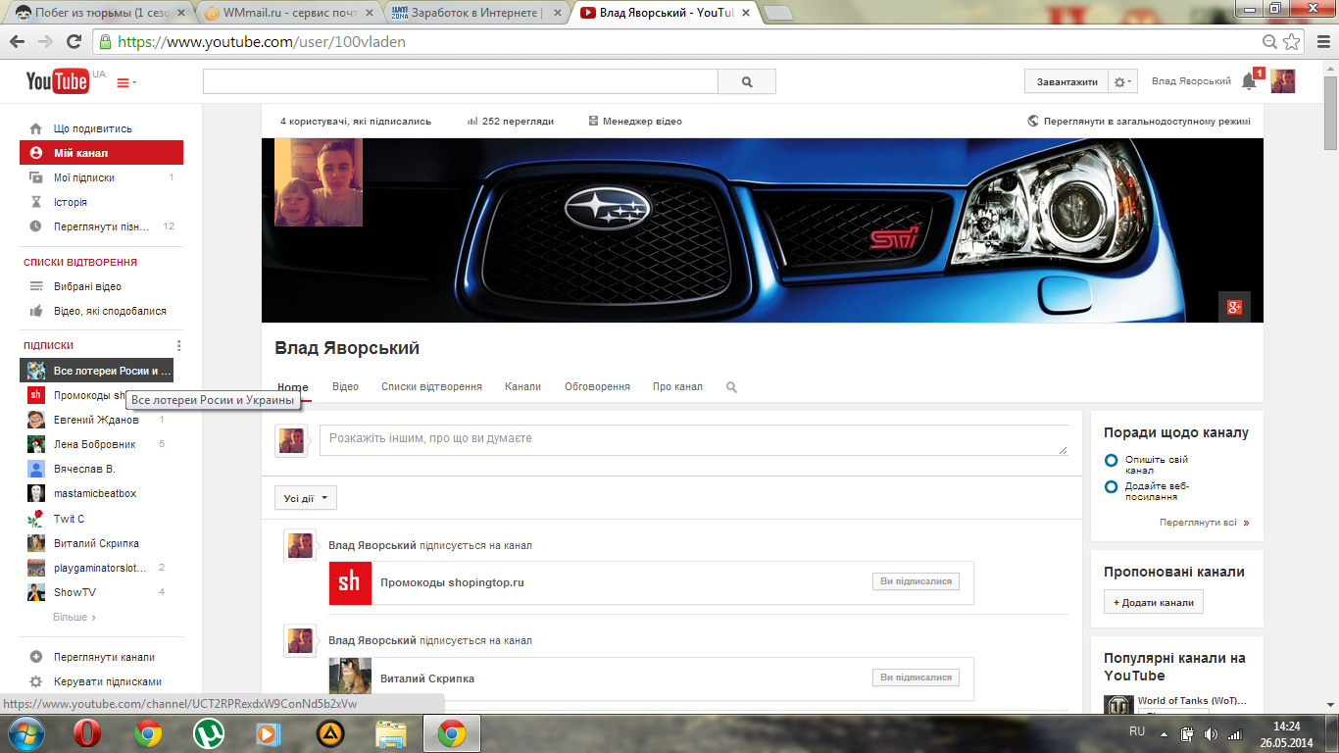1339x753 pixels.
Task: Open Менеджер відео
Action: [x=635, y=122]
